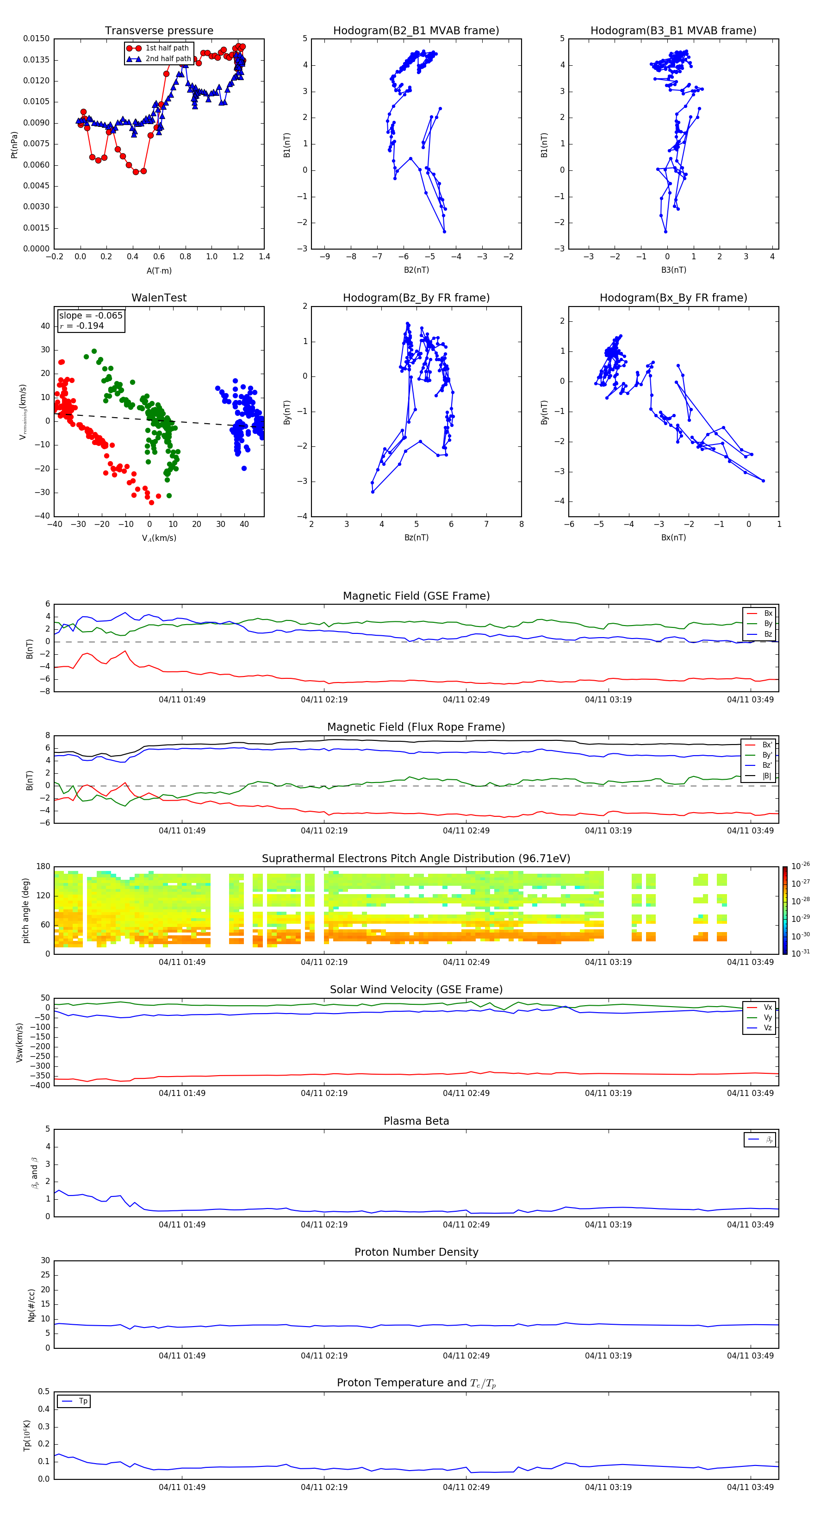Click 'Solar Wind Velocity (GSE Frame)' title
Image resolution: width=833 pixels, height=1528 pixels.
pyautogui.click(x=416, y=990)
